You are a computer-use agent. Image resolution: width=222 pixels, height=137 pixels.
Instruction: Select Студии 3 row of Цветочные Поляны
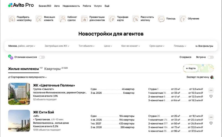click(176, 89)
